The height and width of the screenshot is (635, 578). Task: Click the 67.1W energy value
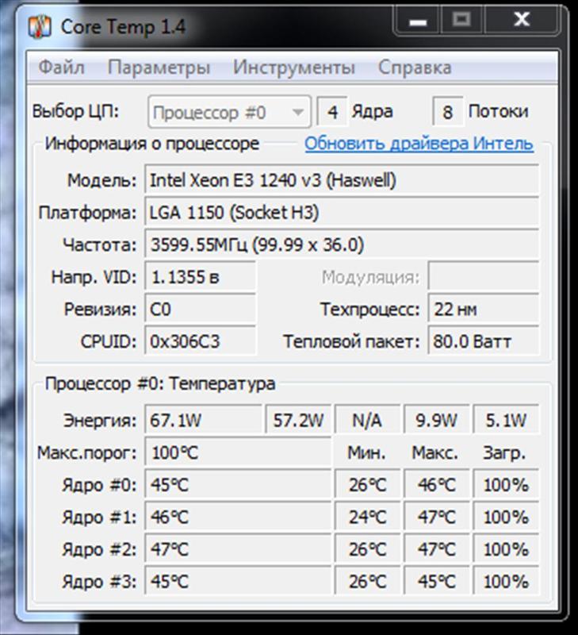coord(203,420)
